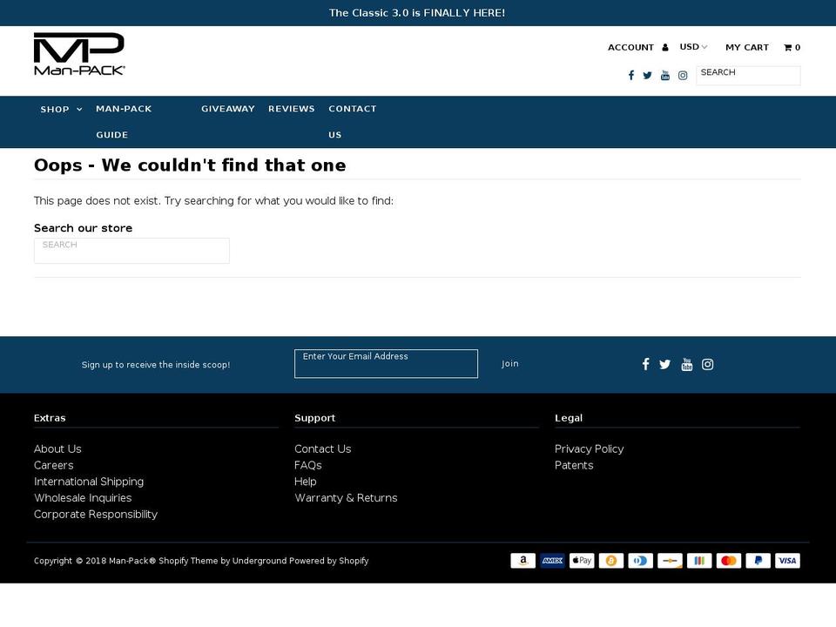Click the Amex payment icon
Screen dimensions: 836x627
pos(552,560)
